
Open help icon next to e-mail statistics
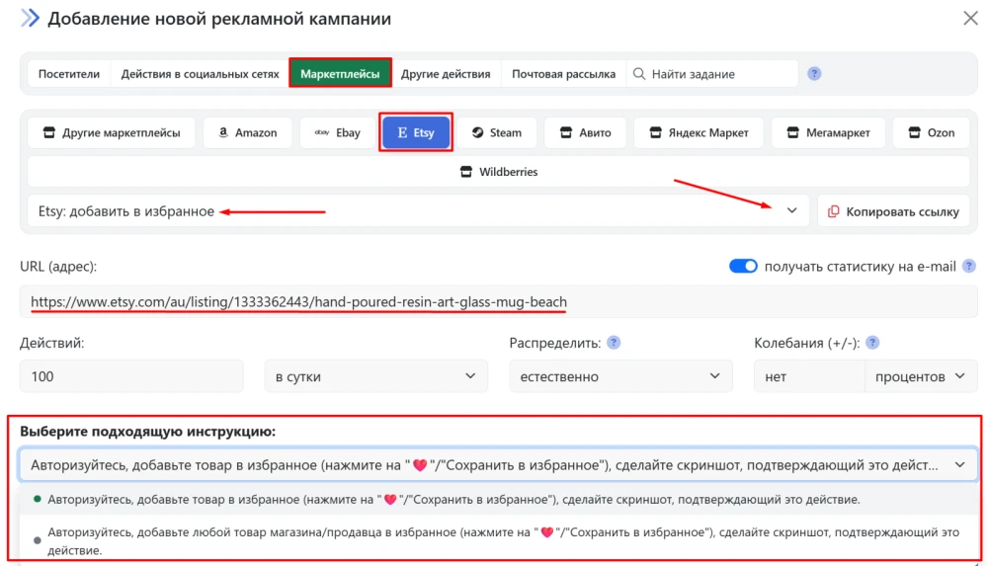point(970,266)
